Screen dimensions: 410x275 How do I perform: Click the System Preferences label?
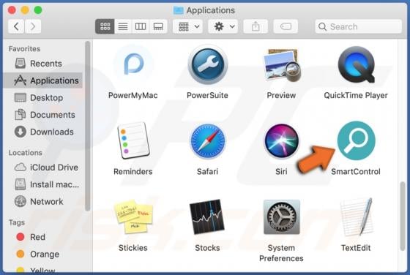[281, 253]
